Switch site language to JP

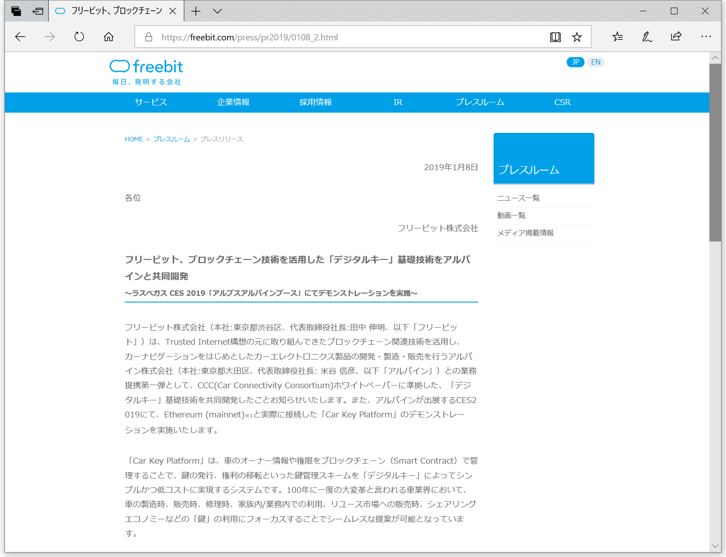576,62
